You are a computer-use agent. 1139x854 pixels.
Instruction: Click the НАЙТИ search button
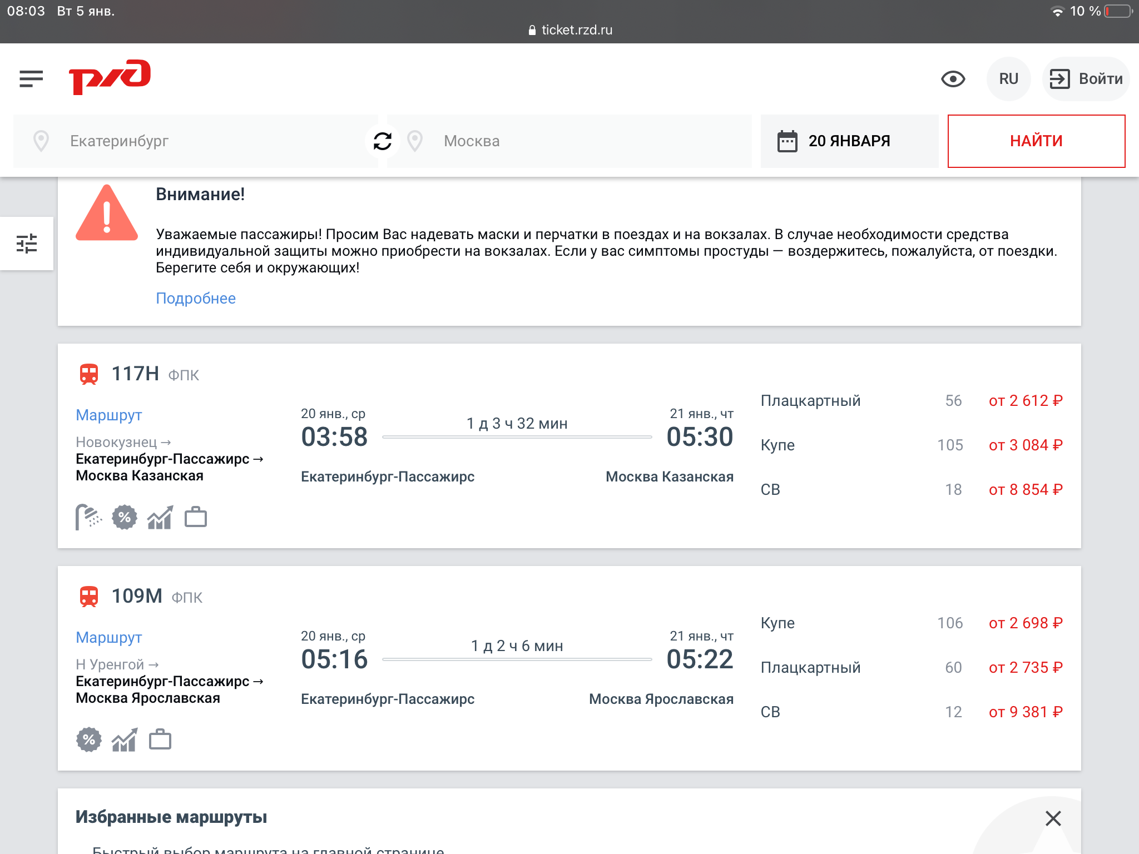click(x=1036, y=141)
